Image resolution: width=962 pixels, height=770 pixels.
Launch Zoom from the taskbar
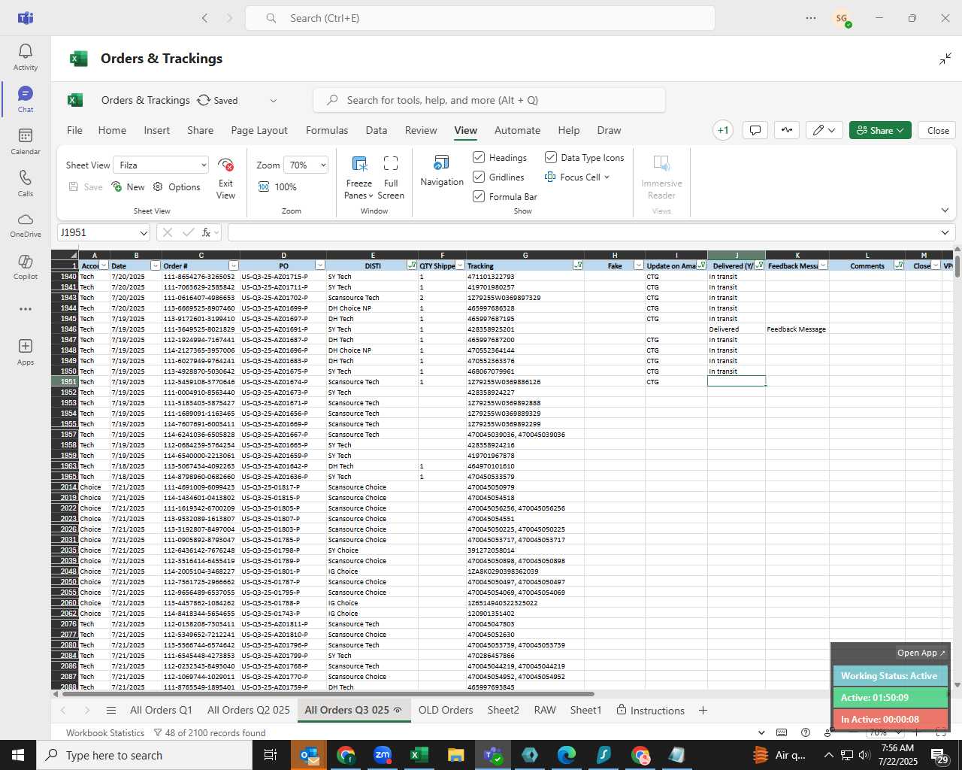tap(383, 755)
